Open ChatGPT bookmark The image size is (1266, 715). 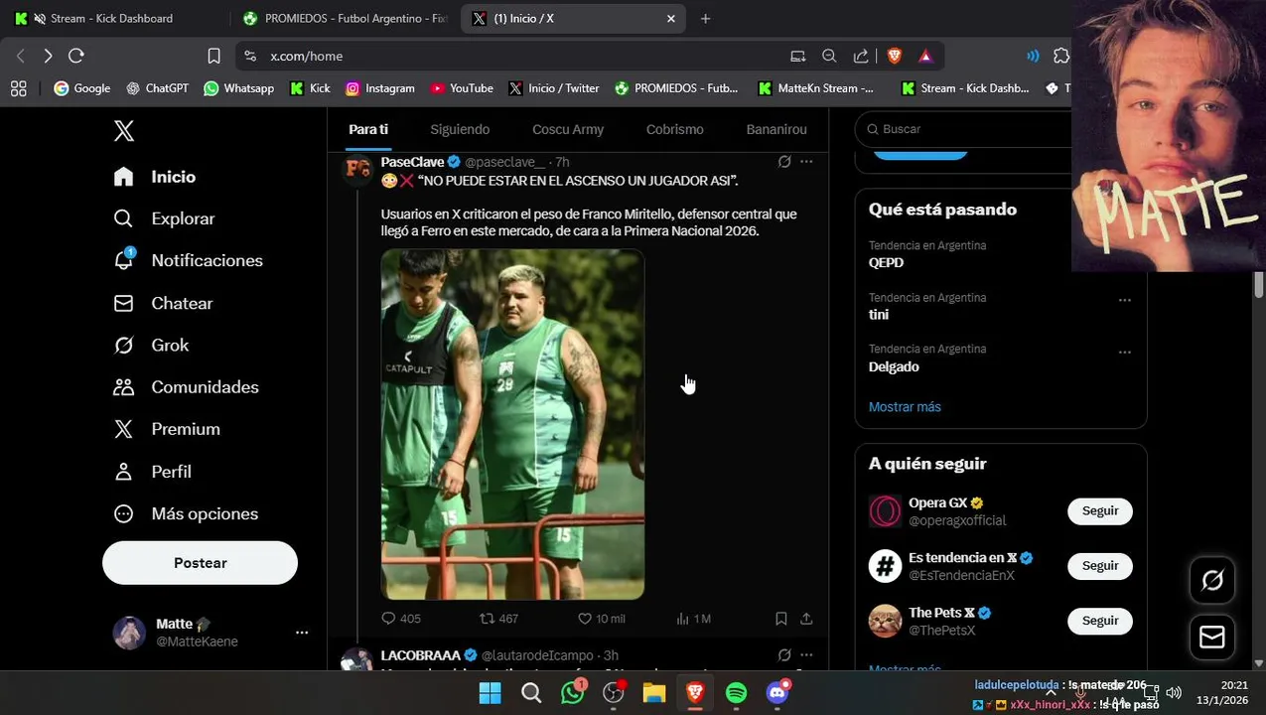click(x=157, y=88)
